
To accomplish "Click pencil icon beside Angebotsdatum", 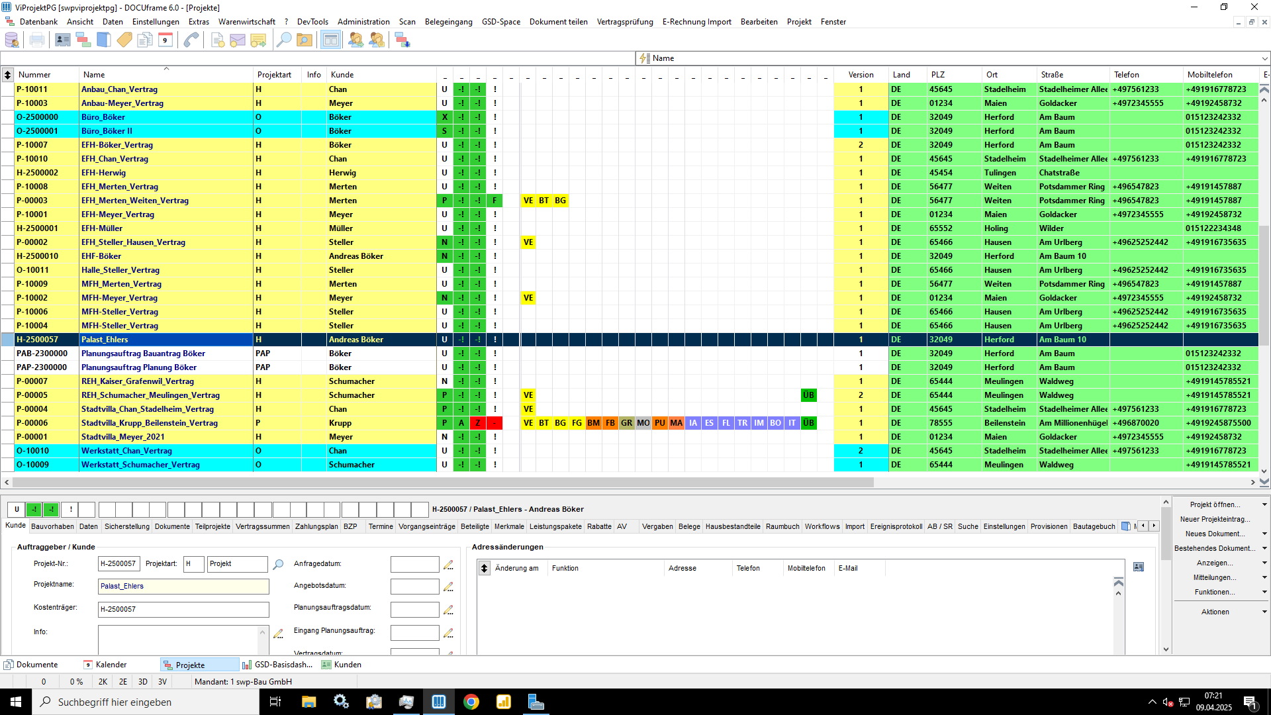I will tap(448, 587).
